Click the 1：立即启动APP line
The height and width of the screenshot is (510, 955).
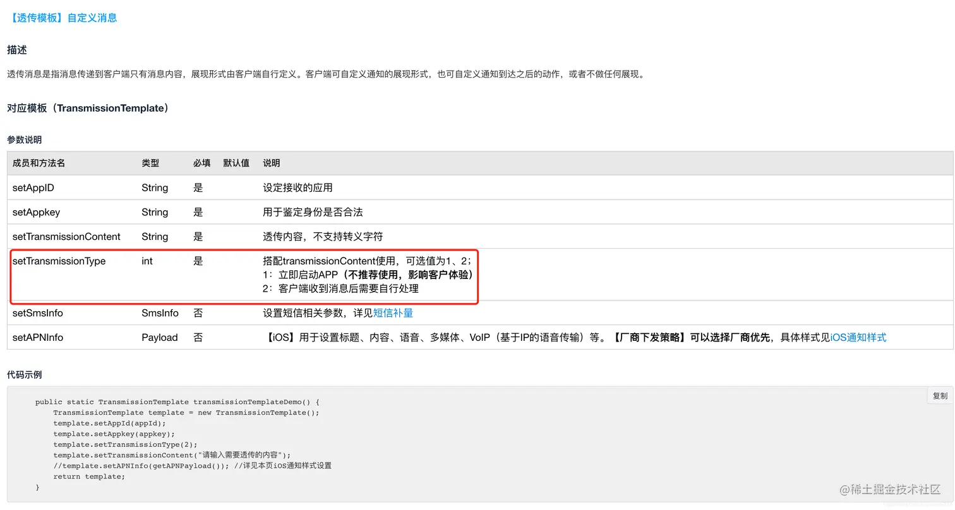tap(369, 275)
